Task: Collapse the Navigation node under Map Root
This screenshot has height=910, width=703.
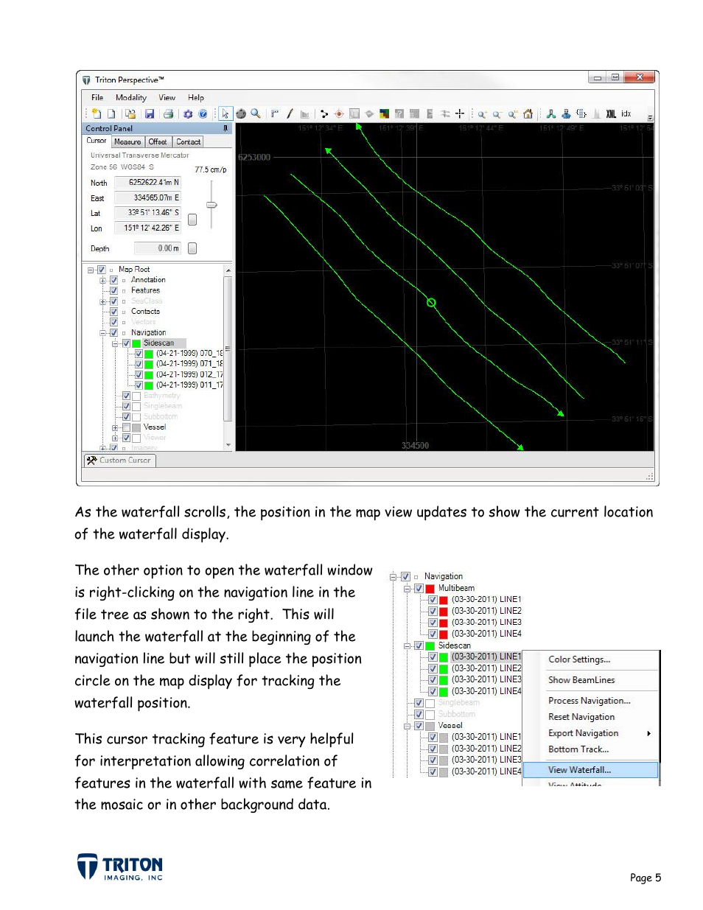Action: (x=103, y=333)
